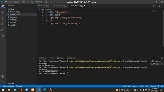Open the Terminal menu
The width and height of the screenshot is (164, 92).
pos(39,2)
